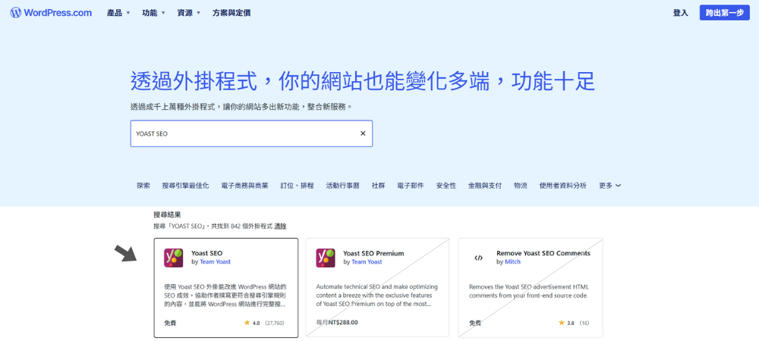Select the 電子商務與商業 category

tap(244, 186)
